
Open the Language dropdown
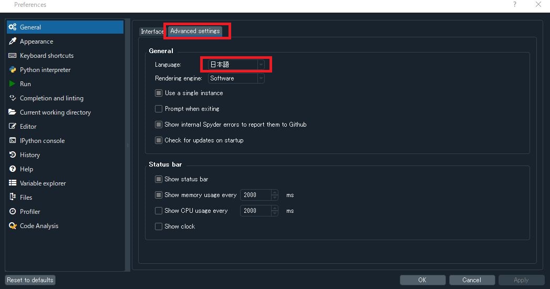(236, 65)
